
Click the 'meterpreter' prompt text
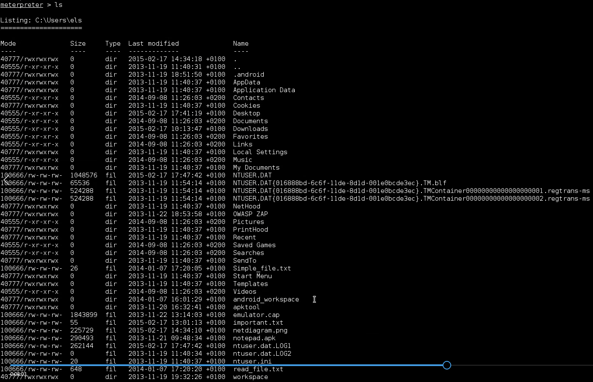coord(22,5)
